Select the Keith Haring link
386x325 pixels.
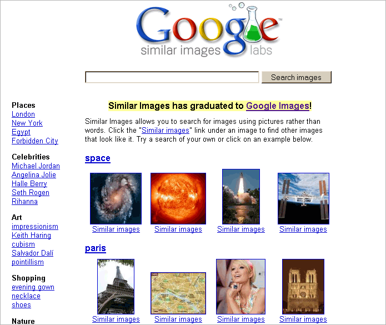click(31, 236)
